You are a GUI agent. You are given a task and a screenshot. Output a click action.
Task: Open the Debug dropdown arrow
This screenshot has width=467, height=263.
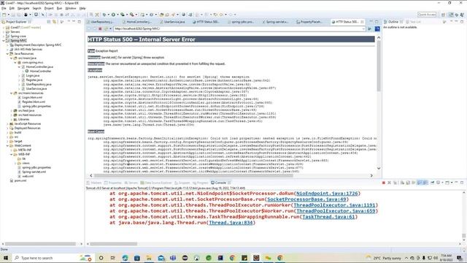[x=108, y=15]
